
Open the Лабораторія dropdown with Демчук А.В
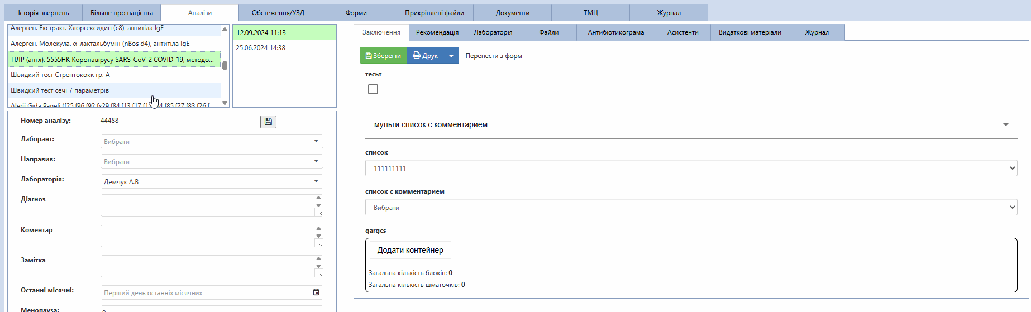click(x=212, y=181)
